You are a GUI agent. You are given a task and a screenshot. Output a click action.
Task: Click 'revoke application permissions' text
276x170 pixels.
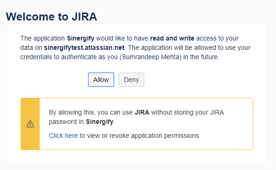tap(155, 136)
